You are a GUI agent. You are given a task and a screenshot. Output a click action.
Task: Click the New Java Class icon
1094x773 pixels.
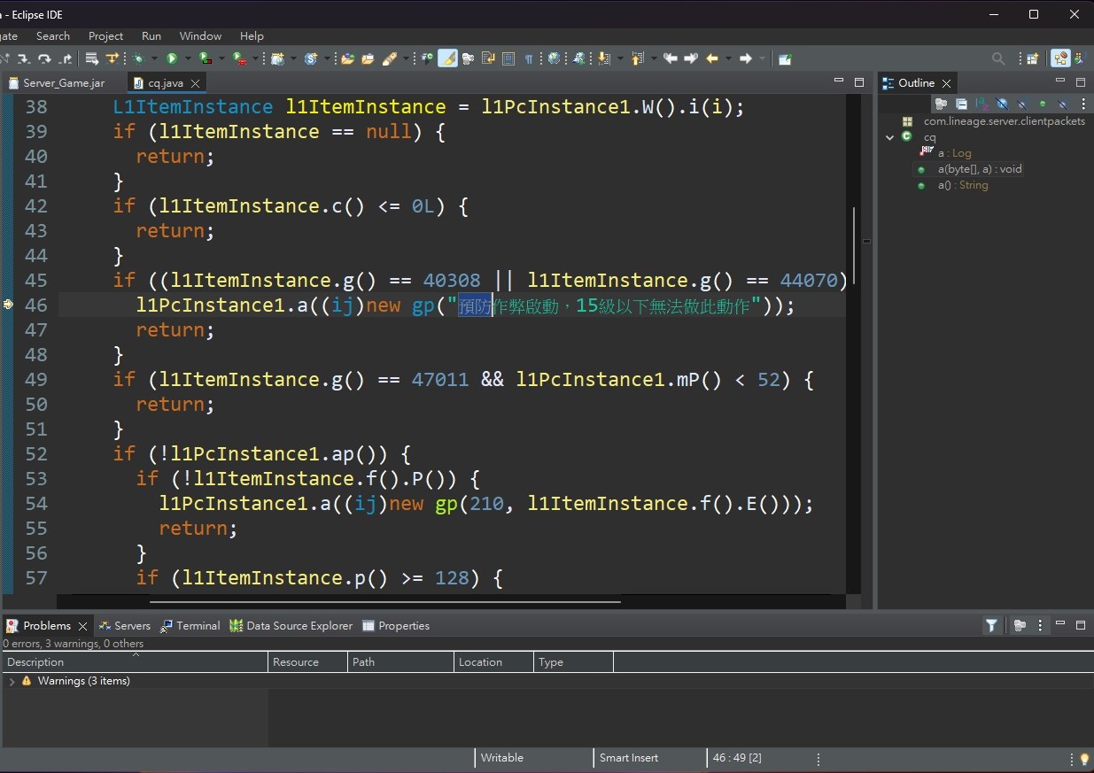pyautogui.click(x=311, y=58)
